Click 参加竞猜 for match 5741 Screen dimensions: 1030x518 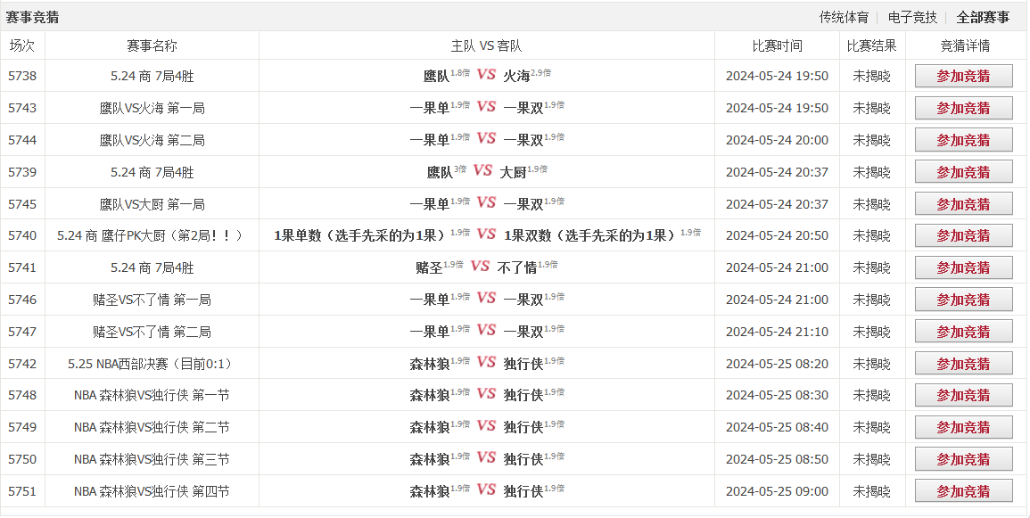[x=963, y=268]
